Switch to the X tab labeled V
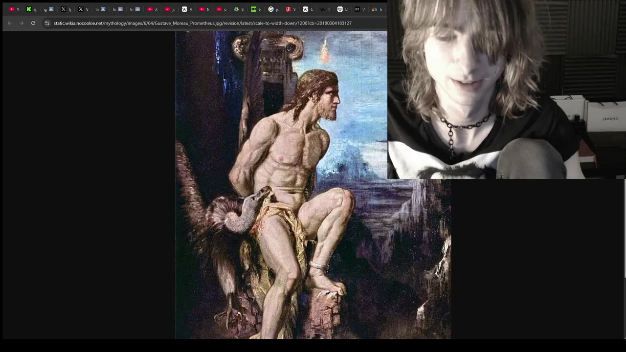 [x=83, y=9]
